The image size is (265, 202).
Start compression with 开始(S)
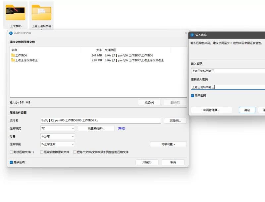147,162
